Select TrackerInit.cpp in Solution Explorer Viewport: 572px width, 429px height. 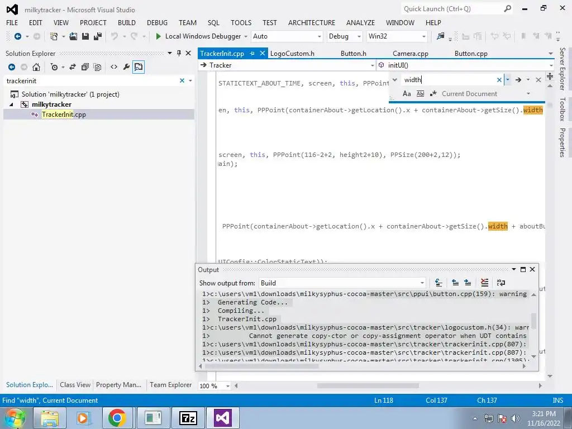64,115
